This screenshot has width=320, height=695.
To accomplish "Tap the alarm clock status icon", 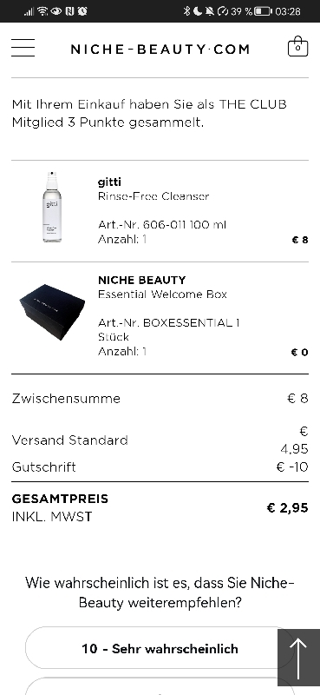I will coord(82,11).
